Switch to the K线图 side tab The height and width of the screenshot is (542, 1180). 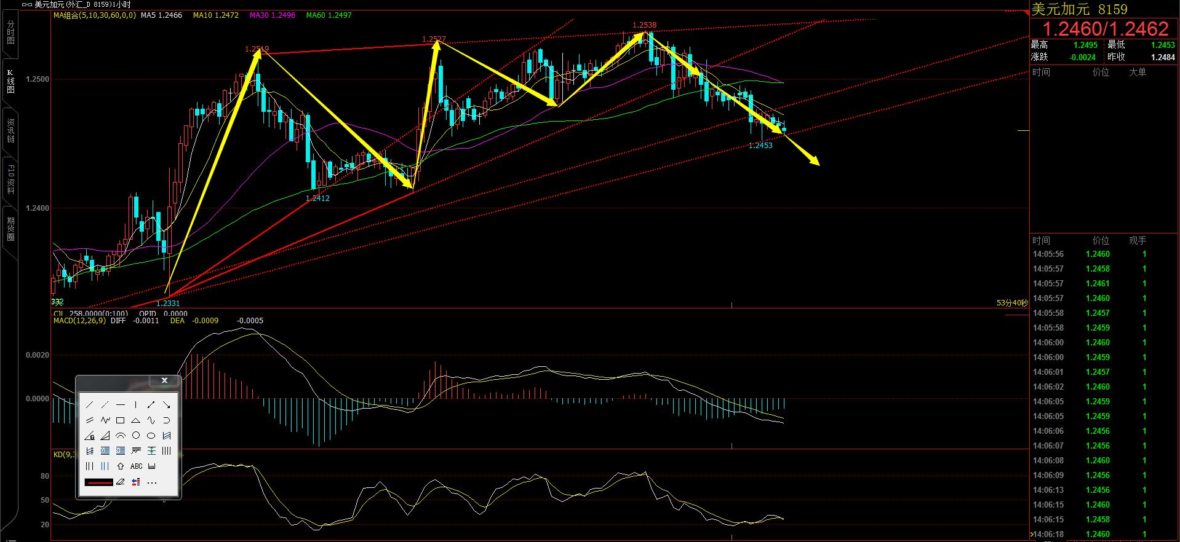point(10,81)
